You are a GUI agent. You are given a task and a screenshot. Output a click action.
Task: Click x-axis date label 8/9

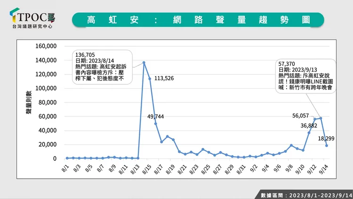click(x=112, y=168)
